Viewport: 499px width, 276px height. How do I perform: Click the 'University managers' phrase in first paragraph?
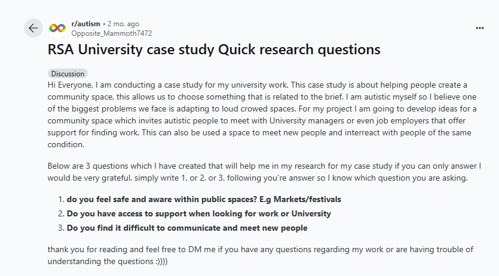(x=307, y=120)
